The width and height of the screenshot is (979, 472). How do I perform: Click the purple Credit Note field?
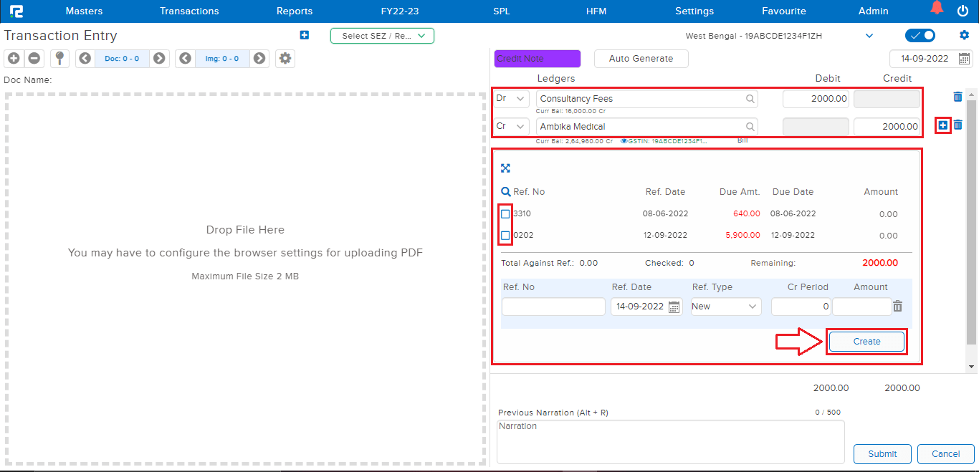[537, 59]
